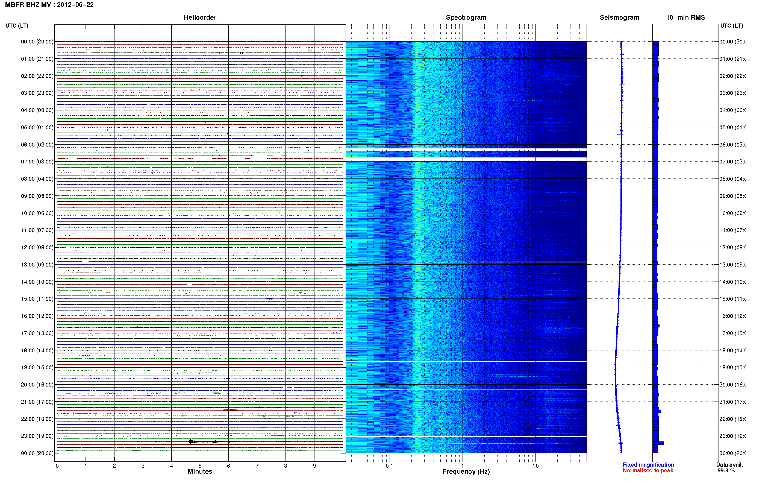Click the plot title MBFR BHZ MV : 2012-06-22
Image resolution: width=777 pixels, height=486 pixels.
[x=49, y=4]
